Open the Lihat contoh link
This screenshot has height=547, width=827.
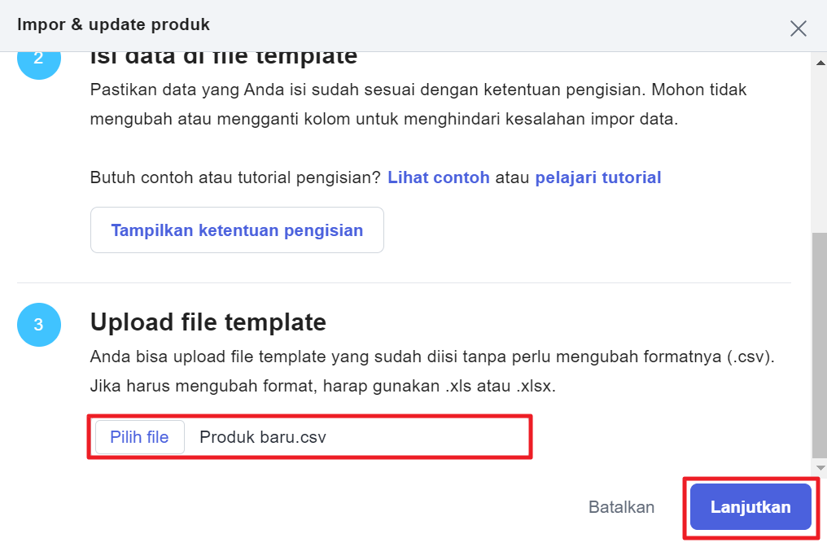[x=438, y=177]
